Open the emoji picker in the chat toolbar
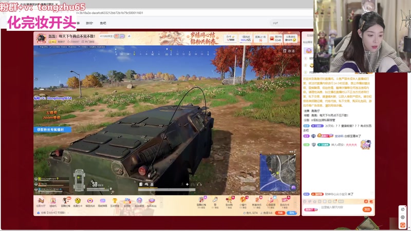Image resolution: width=411 pixels, height=231 pixels. coord(305,201)
